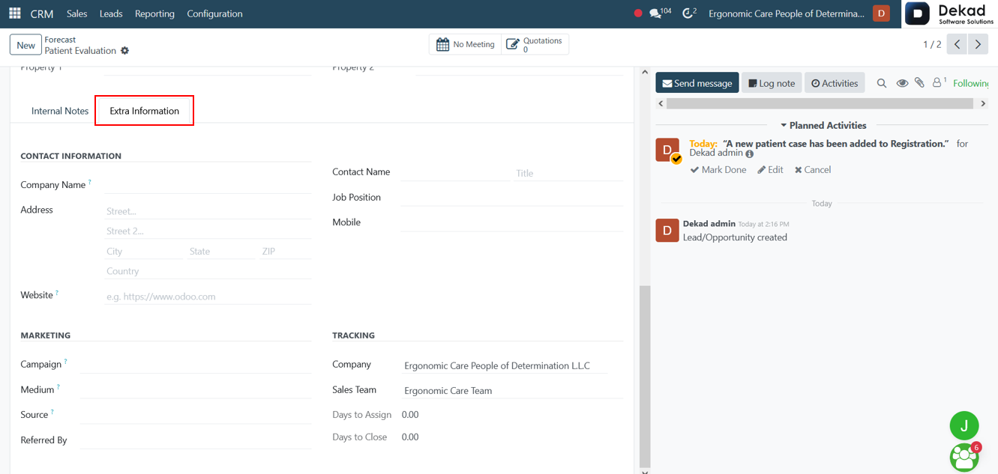Click the Log note button
Image resolution: width=998 pixels, height=474 pixels.
click(772, 83)
